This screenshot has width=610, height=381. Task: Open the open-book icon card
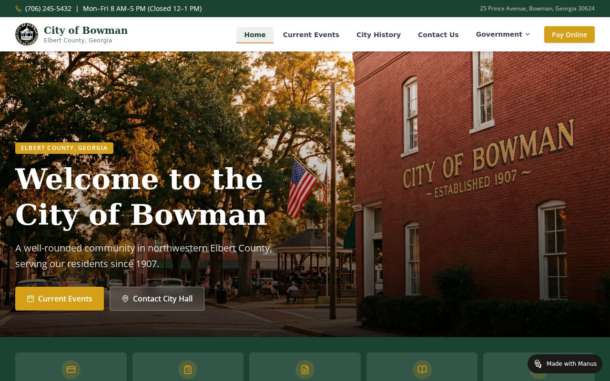[x=422, y=367]
